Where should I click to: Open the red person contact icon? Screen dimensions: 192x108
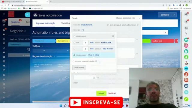(186, 74)
